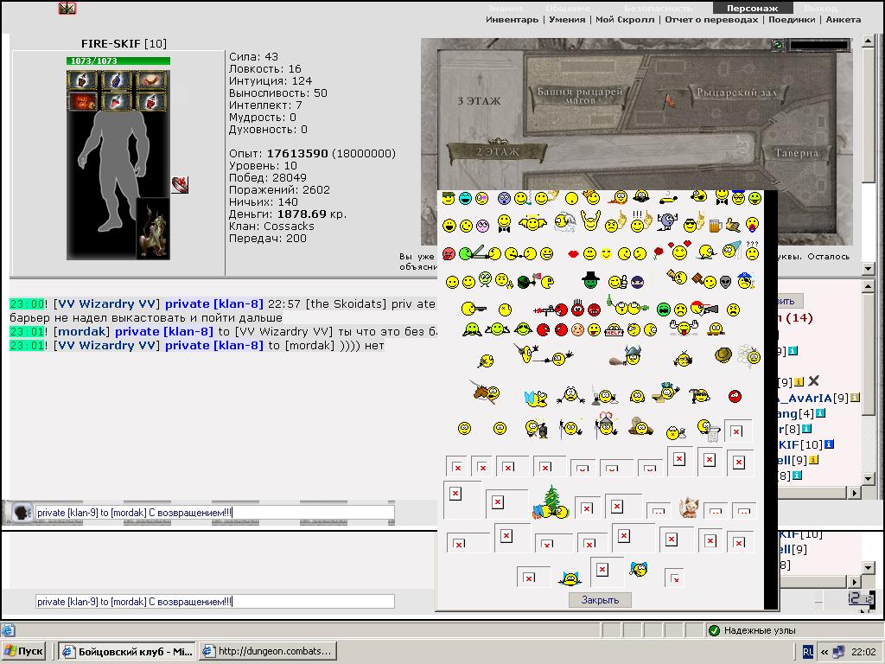Screen dimensions: 885x664
Task: Click map frame scroll-down arrow
Action: 868,270
